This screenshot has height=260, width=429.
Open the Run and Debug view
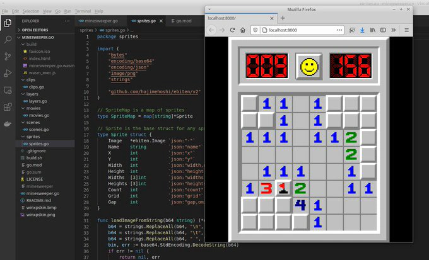click(x=8, y=73)
